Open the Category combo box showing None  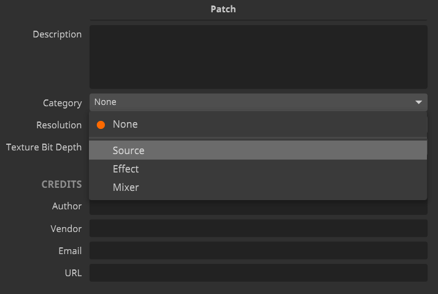coord(258,103)
